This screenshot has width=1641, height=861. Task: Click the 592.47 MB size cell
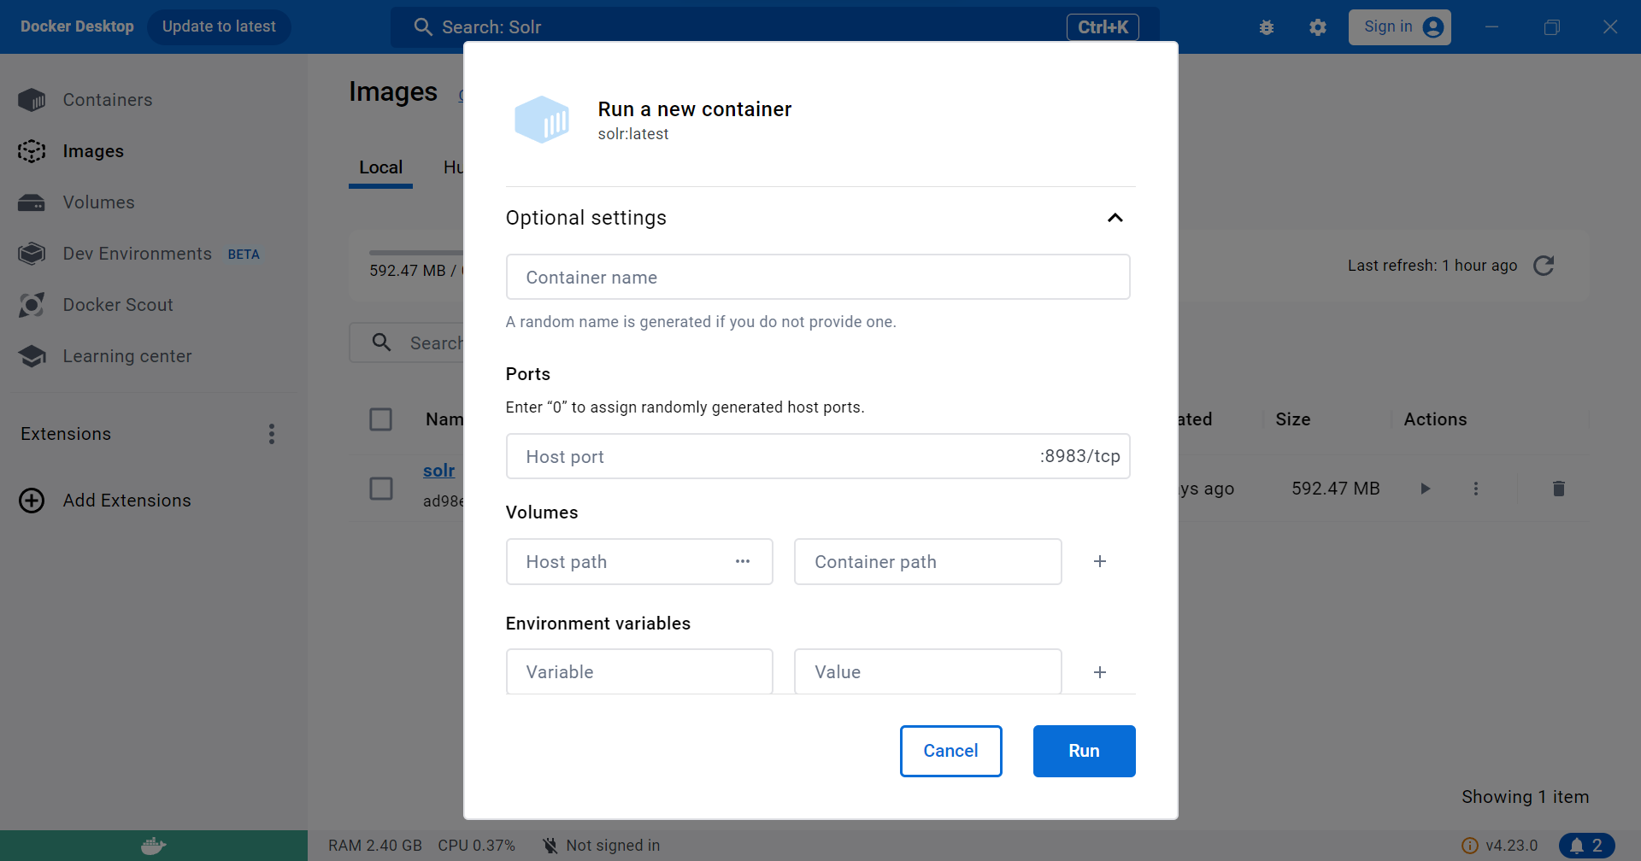click(x=1335, y=489)
